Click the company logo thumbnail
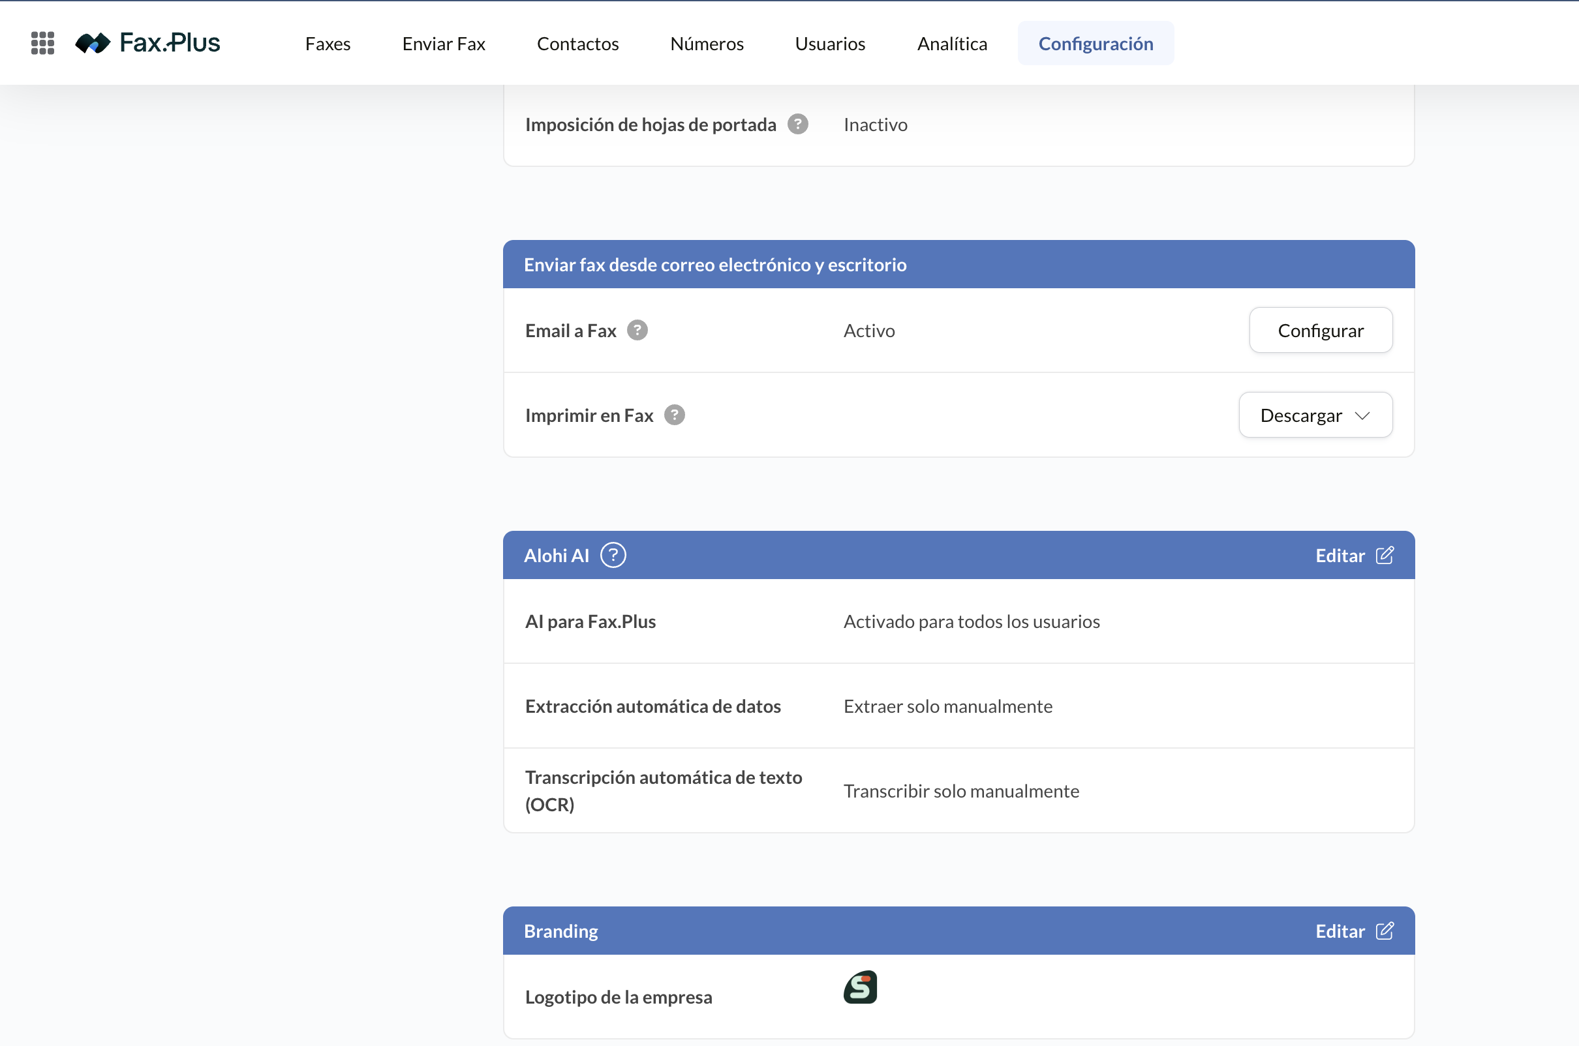The height and width of the screenshot is (1046, 1579). [860, 987]
